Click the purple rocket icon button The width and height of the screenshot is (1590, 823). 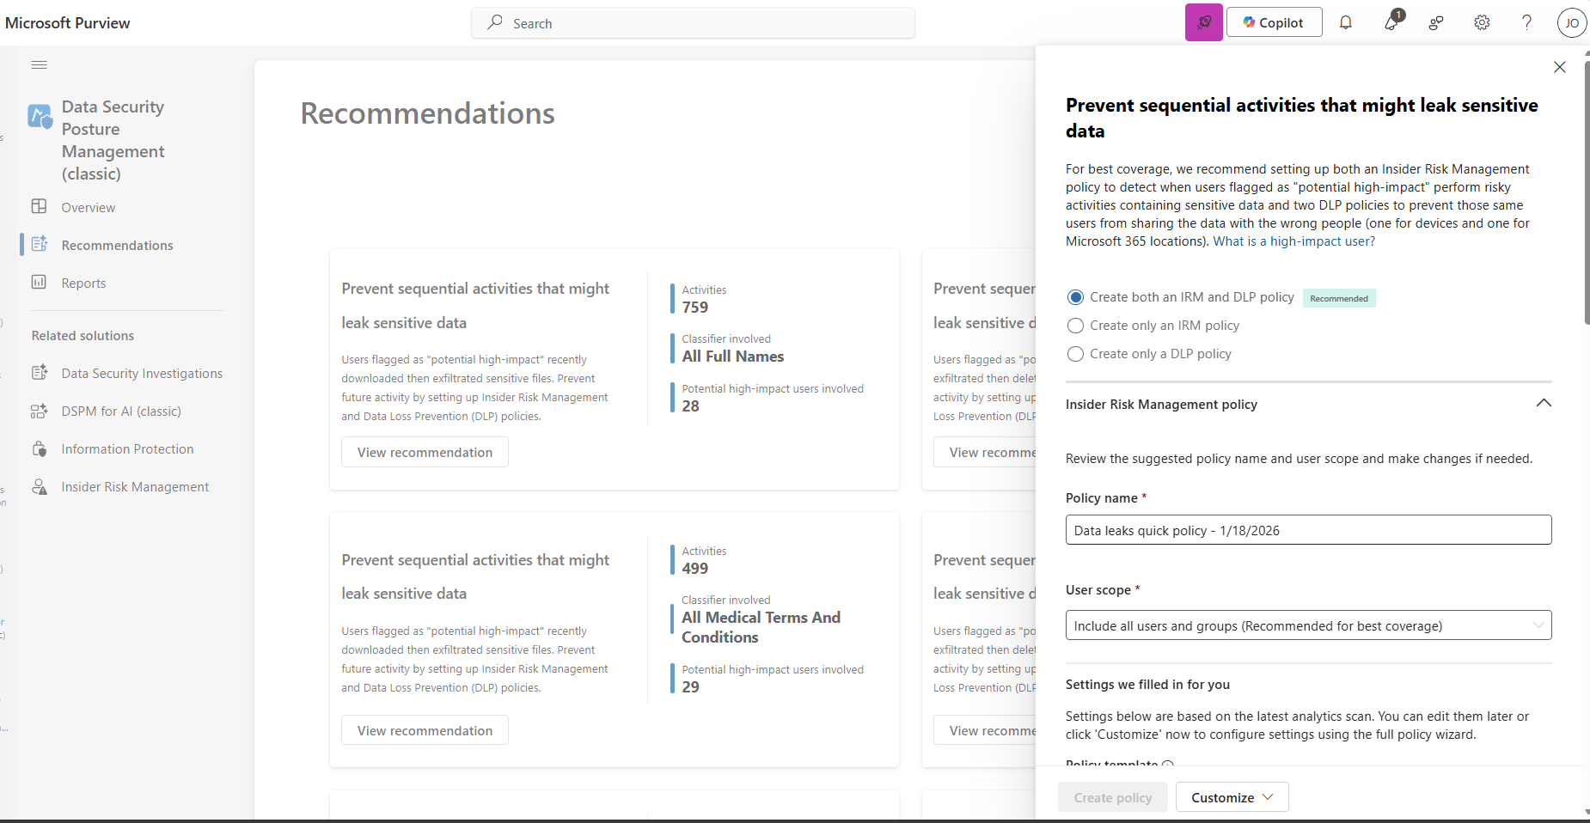click(1203, 22)
